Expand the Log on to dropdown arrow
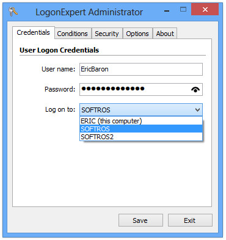The image size is (226, 240). pos(197,110)
